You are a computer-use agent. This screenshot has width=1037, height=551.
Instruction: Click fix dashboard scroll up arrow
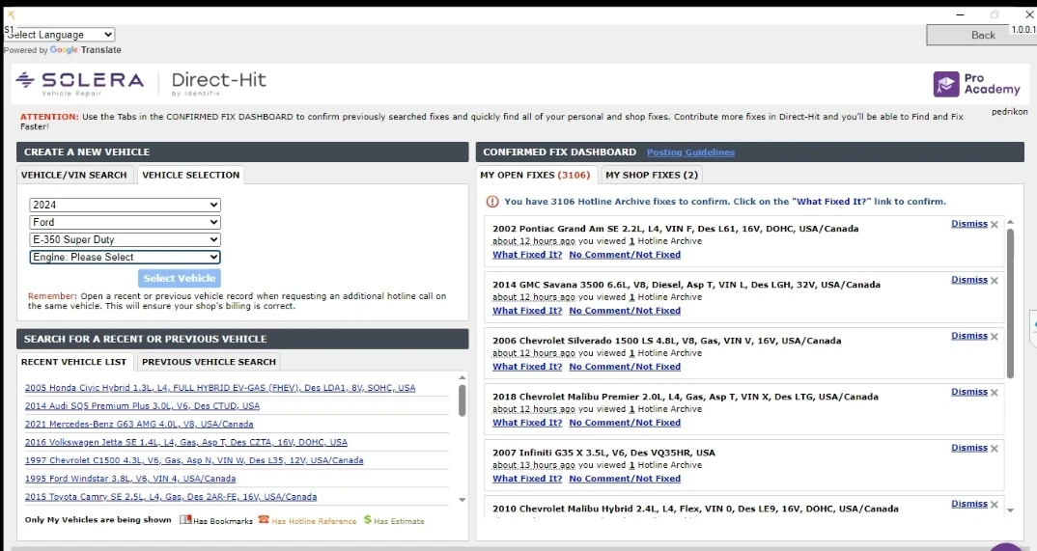point(1010,223)
